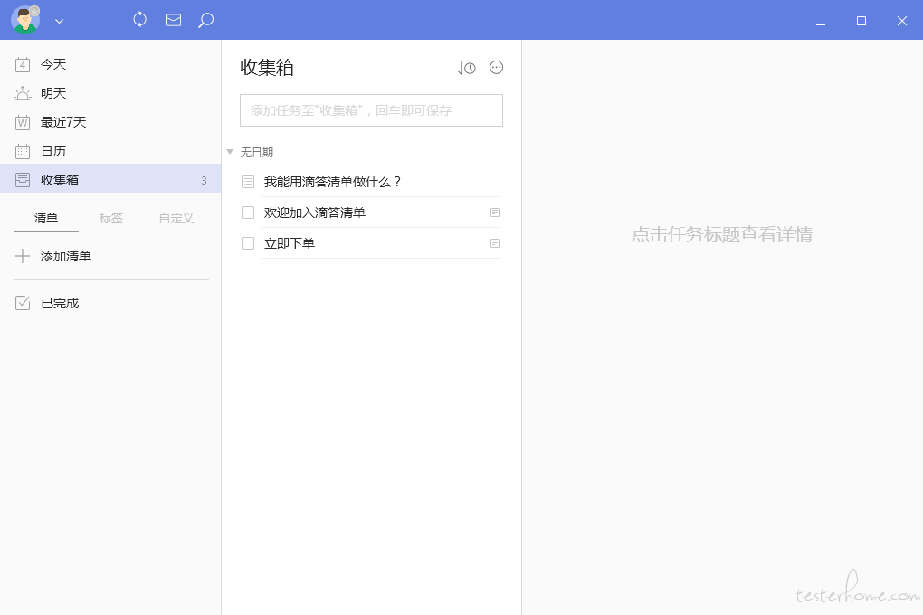
Task: Open the sort-by-time icon
Action: (466, 68)
